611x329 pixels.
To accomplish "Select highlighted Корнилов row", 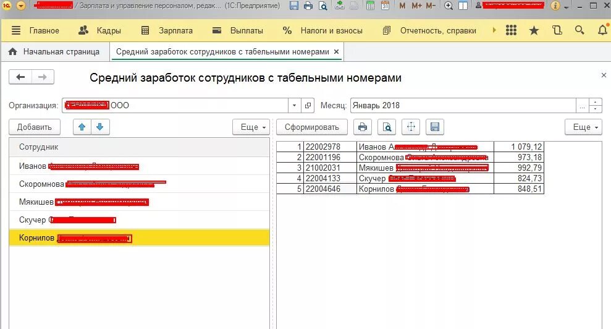I will [x=139, y=237].
